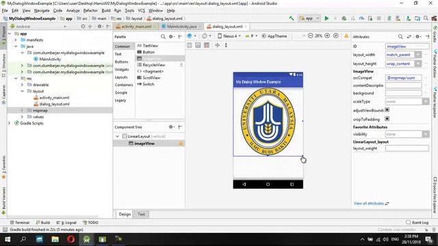Open Windows Start menu
The image size is (438, 246).
pyautogui.click(x=8, y=239)
